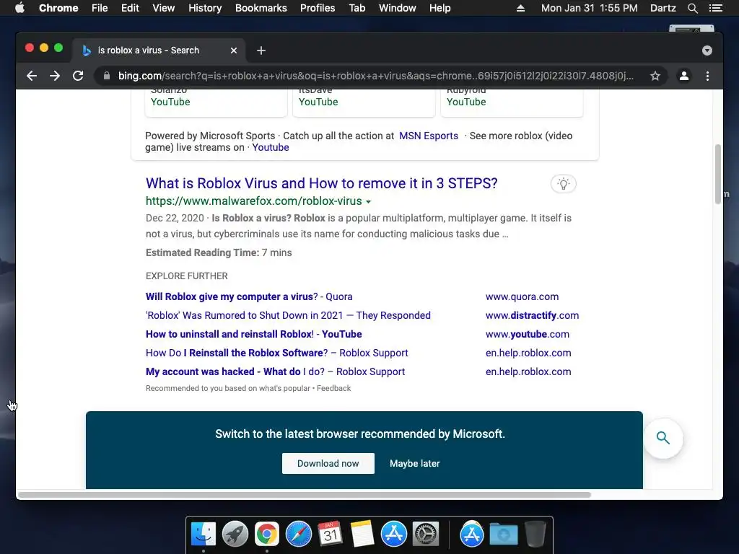The image size is (739, 554).
Task: Click the Dartz user name in menu bar
Action: click(663, 8)
